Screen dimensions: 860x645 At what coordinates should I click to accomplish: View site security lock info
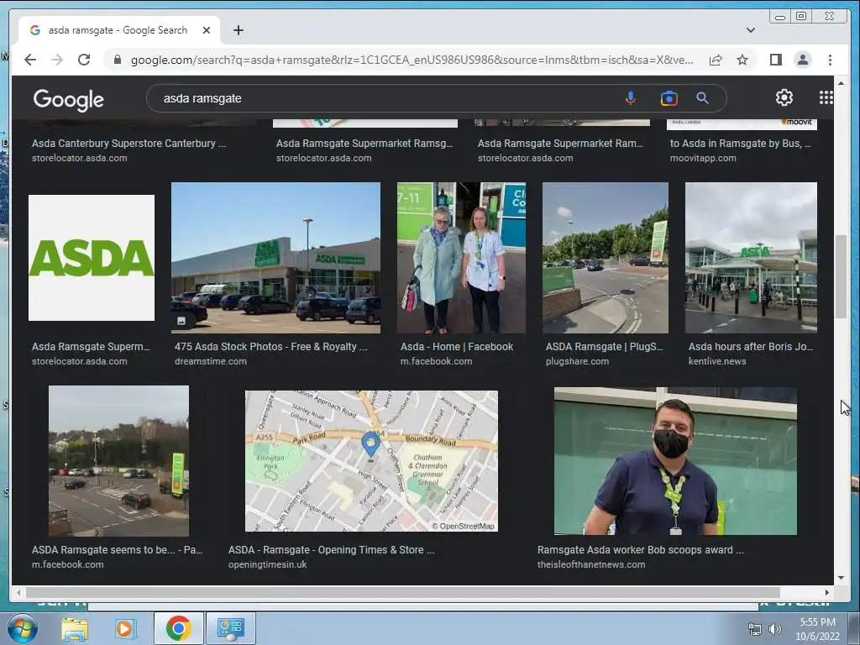click(x=117, y=60)
